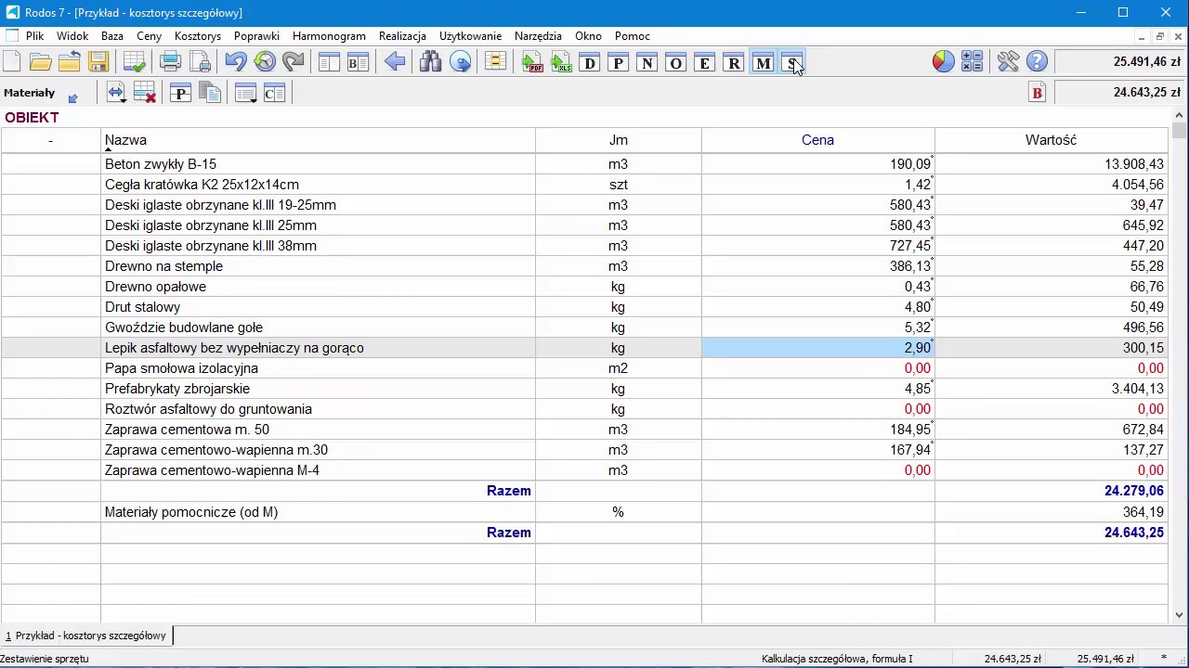1189x668 pixels.
Task: Click the delete row red X icon
Action: tap(145, 93)
